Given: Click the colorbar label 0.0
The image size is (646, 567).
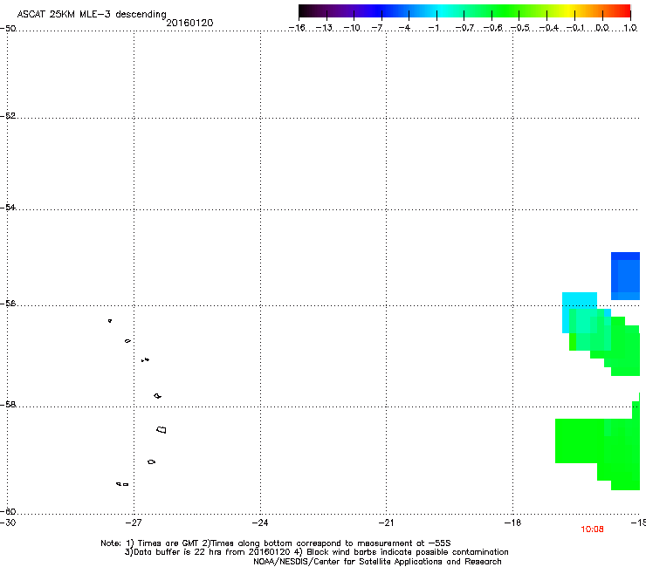Looking at the screenshot, I should pyautogui.click(x=602, y=28).
